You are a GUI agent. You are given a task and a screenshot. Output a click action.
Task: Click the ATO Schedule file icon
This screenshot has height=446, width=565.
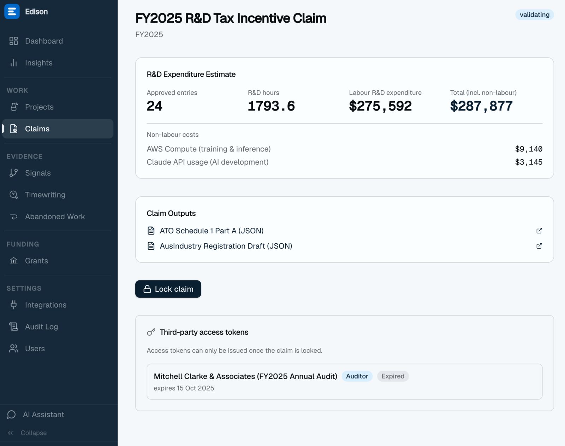(x=151, y=231)
